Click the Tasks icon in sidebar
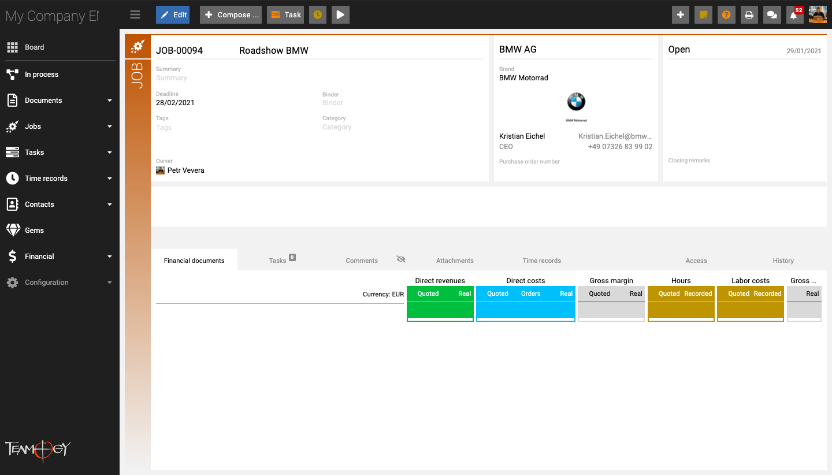 [x=13, y=153]
